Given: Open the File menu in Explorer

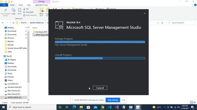Looking at the screenshot, I should (x=4, y=5).
